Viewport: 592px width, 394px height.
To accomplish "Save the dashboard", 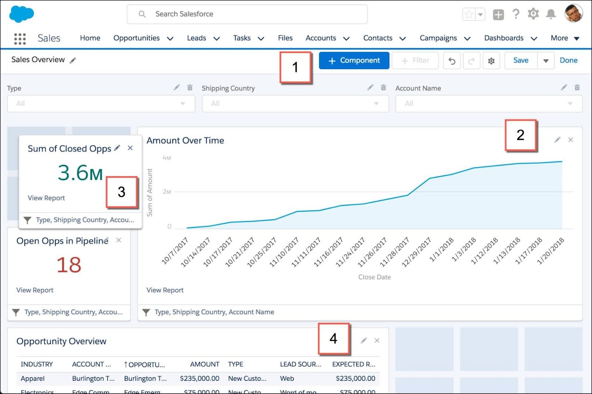I will [521, 61].
